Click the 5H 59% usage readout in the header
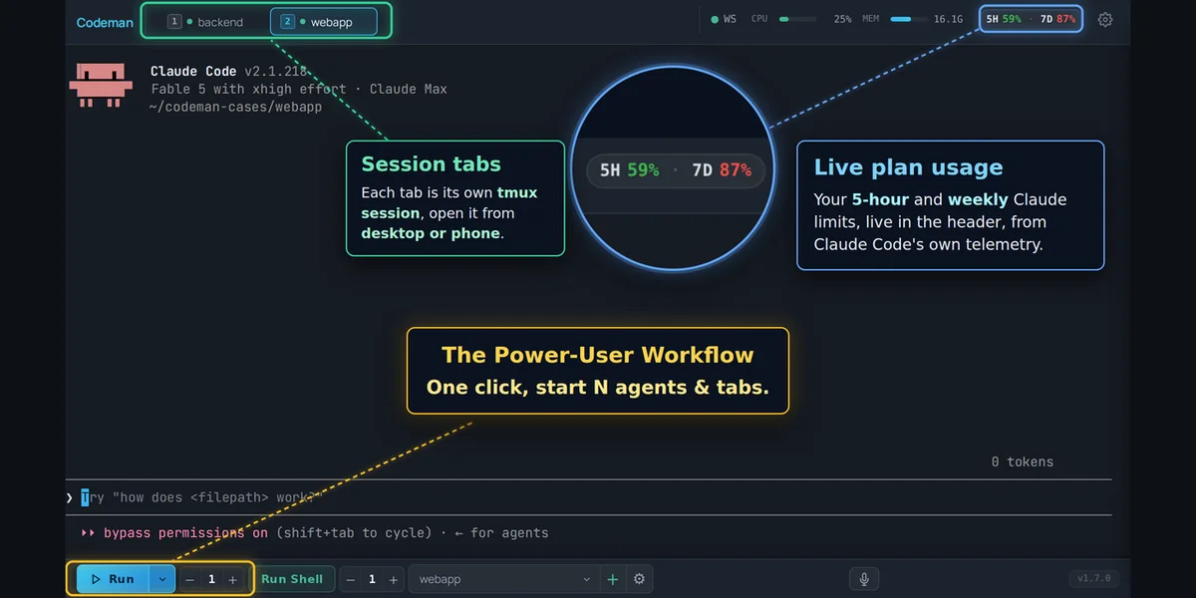1196x598 pixels. 1004,19
